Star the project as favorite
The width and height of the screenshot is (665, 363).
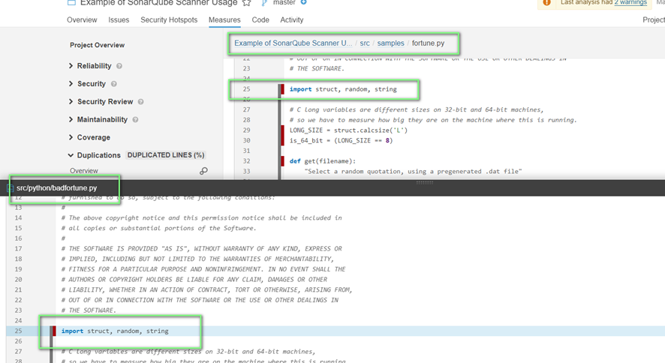[x=246, y=2]
